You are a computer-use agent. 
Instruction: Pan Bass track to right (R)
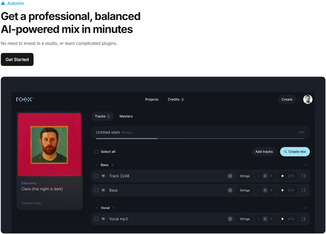click(272, 190)
